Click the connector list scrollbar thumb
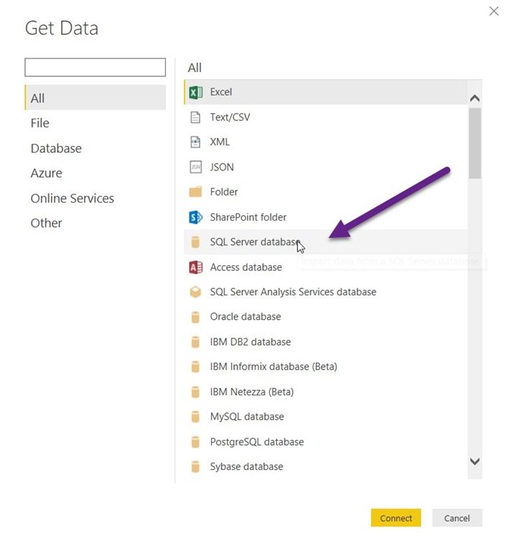Screen dimensions: 507x552 click(x=475, y=143)
